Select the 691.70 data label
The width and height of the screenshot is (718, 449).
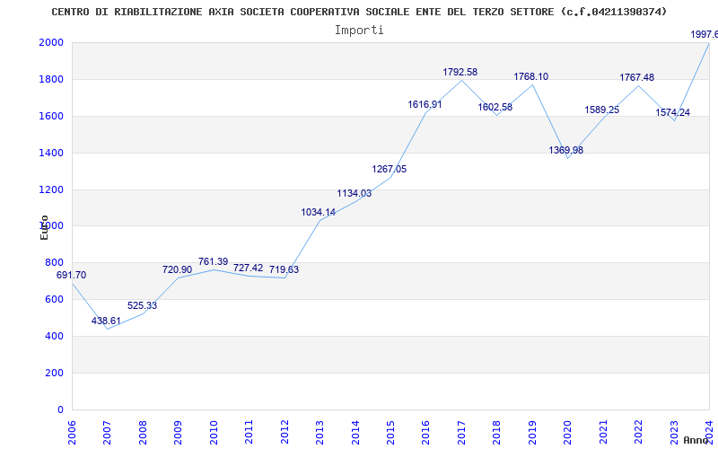point(71,276)
